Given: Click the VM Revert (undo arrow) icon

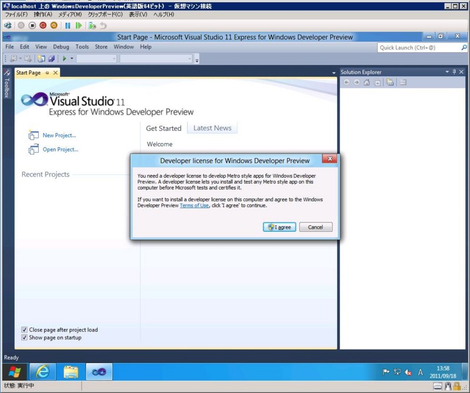Looking at the screenshot, I should pyautogui.click(x=103, y=26).
